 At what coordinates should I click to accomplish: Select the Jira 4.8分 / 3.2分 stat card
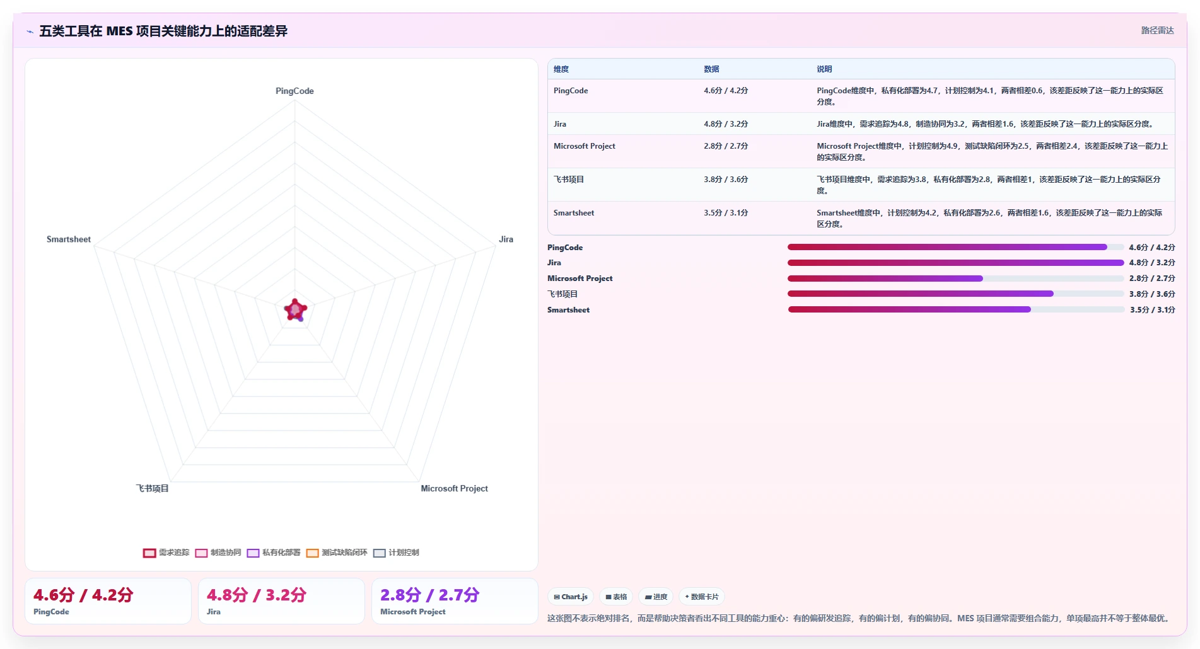pyautogui.click(x=281, y=601)
